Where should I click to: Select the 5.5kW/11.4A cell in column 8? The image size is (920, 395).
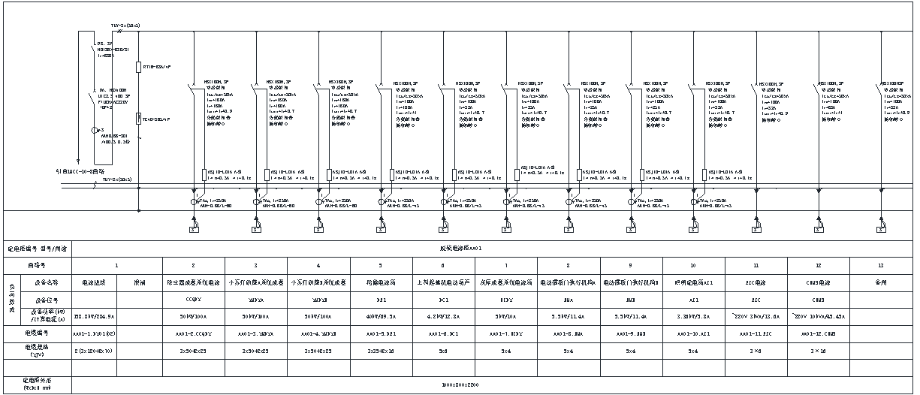pyautogui.click(x=569, y=315)
